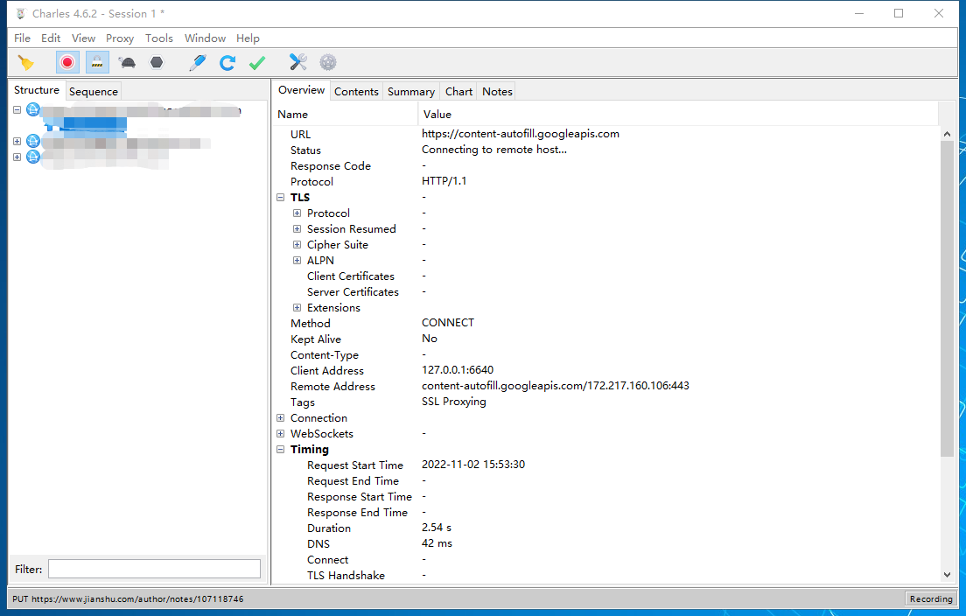The width and height of the screenshot is (966, 616).
Task: Select the Client Certificates row
Action: pyautogui.click(x=607, y=276)
